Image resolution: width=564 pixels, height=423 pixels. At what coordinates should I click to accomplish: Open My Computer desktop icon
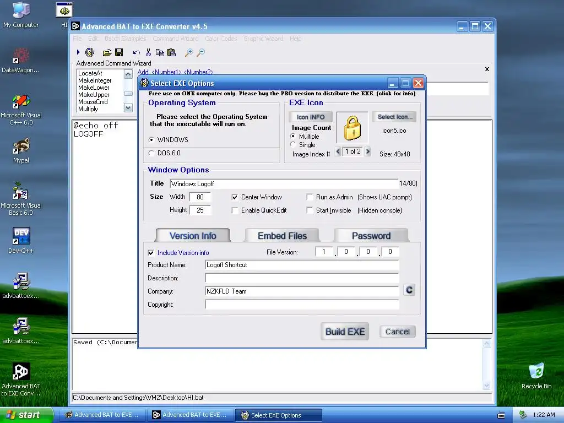pos(21,14)
